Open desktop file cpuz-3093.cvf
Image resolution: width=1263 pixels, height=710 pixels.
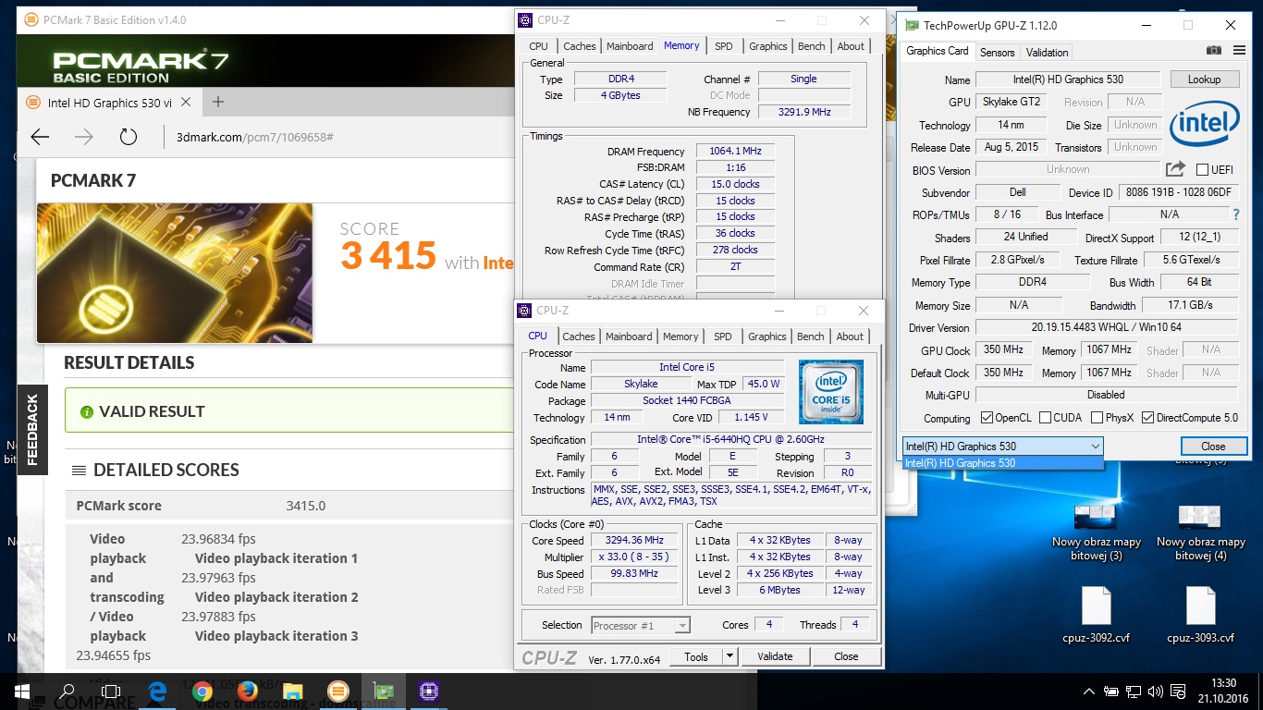pos(1200,616)
